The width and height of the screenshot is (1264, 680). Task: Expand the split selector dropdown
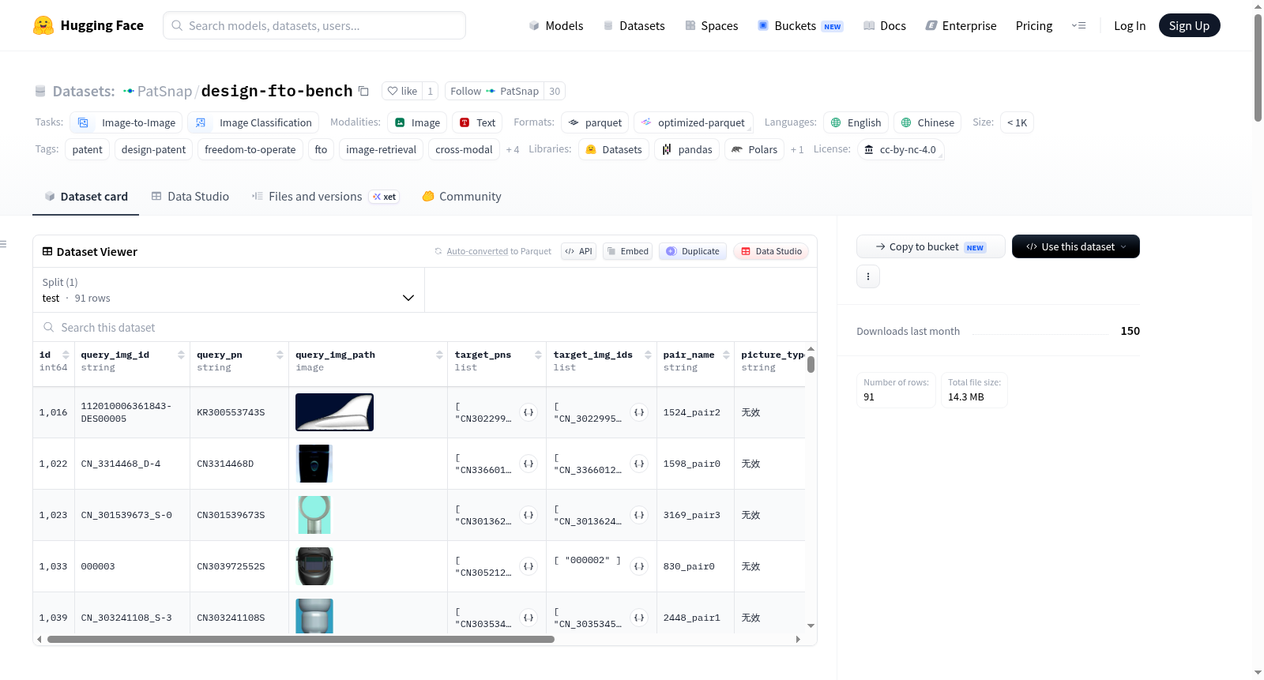pyautogui.click(x=228, y=290)
